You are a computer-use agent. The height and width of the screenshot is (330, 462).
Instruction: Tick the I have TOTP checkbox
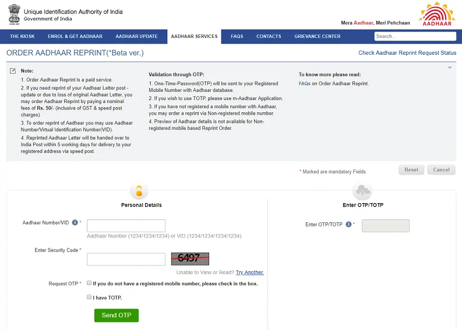pyautogui.click(x=89, y=297)
